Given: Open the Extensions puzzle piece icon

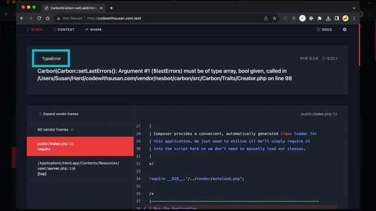Looking at the screenshot, I should point(320,18).
